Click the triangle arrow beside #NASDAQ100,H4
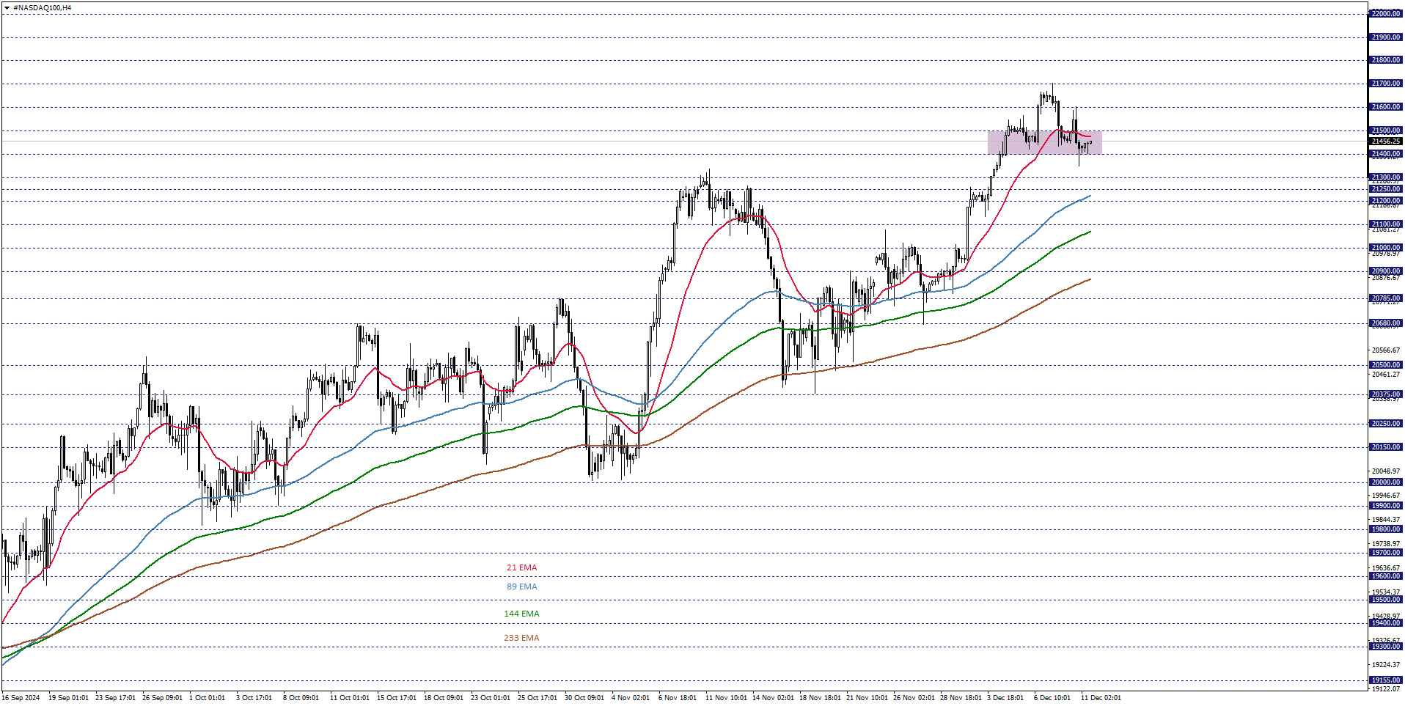 (x=7, y=8)
